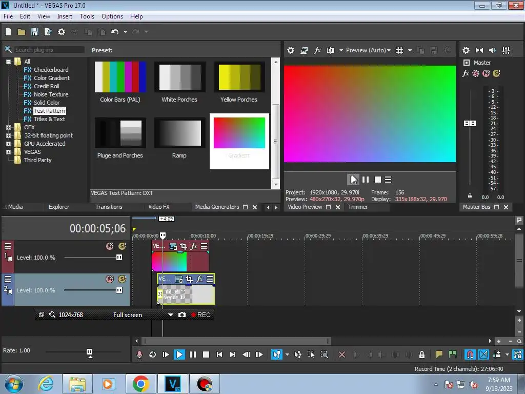
Task: Solo track 1
Action: click(122, 246)
